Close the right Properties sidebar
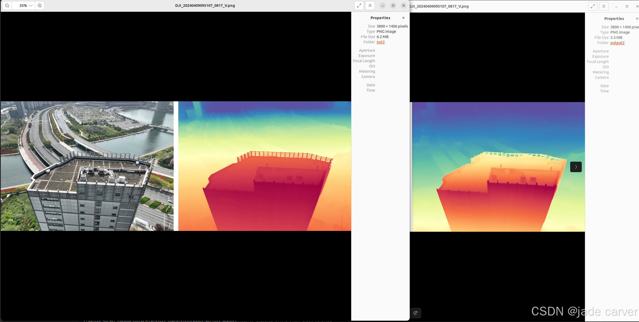Viewport: 639px width, 322px height. click(x=637, y=19)
